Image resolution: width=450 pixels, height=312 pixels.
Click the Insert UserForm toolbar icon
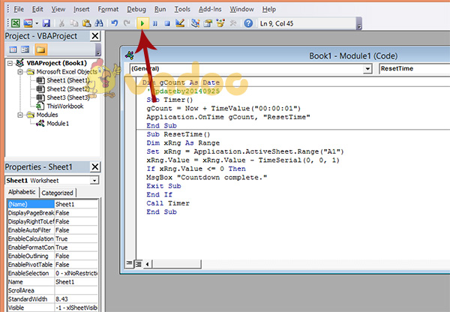[x=28, y=23]
